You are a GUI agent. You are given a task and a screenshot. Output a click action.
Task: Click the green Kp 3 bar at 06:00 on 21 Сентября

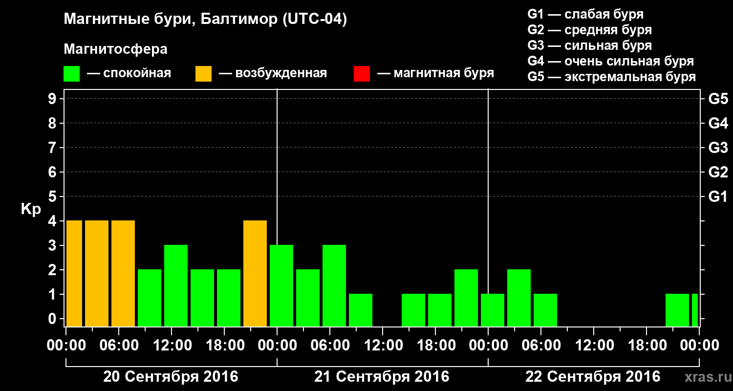334,285
